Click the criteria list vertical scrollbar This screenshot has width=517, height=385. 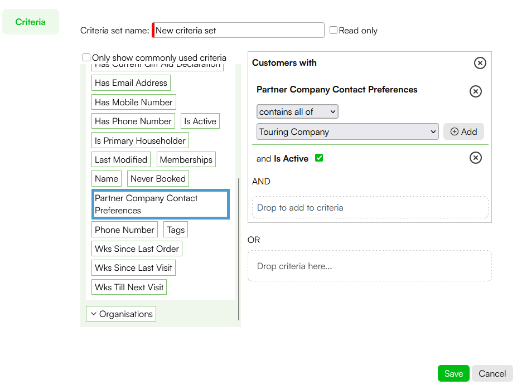(238, 249)
